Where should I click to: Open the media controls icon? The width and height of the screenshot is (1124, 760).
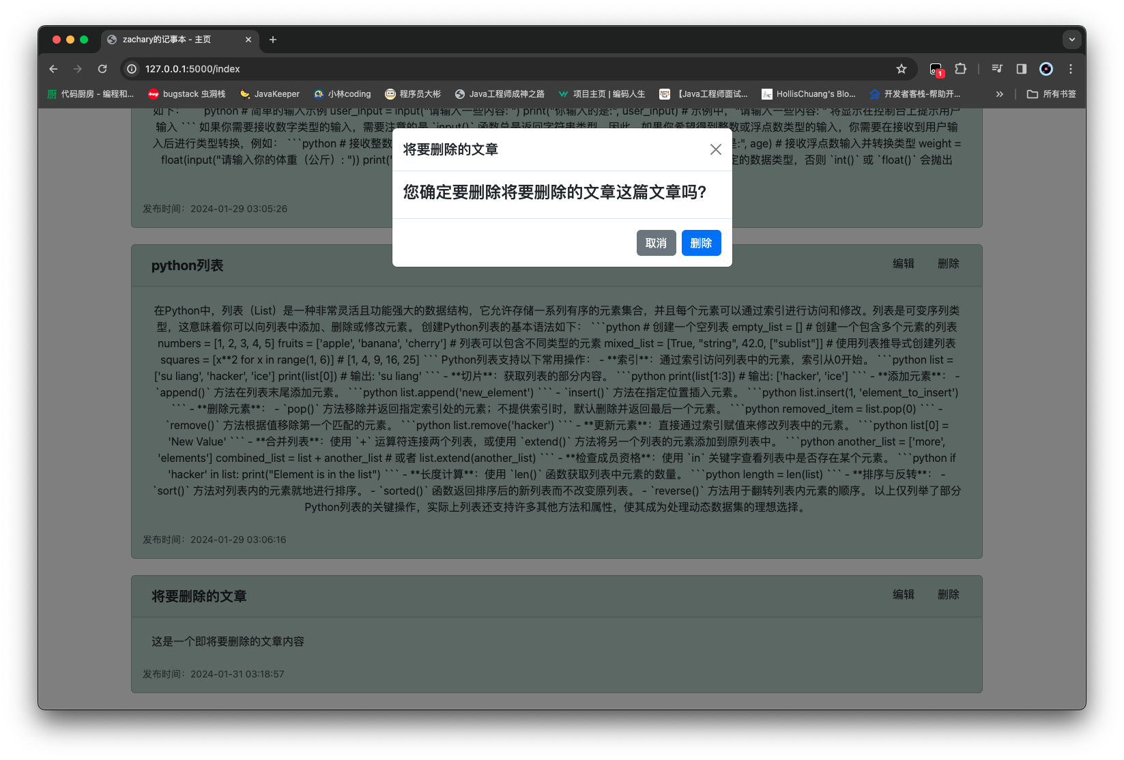[997, 69]
